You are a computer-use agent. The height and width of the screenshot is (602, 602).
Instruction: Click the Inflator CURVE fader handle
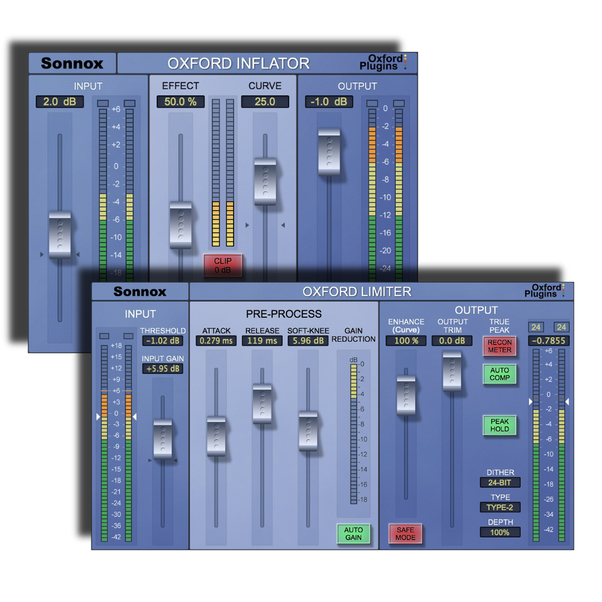265,182
